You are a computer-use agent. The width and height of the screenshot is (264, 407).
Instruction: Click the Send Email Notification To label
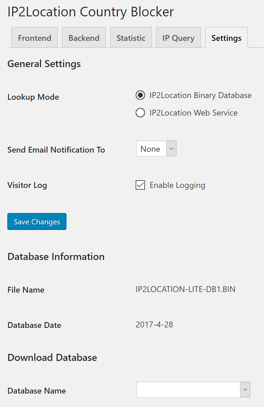point(56,150)
